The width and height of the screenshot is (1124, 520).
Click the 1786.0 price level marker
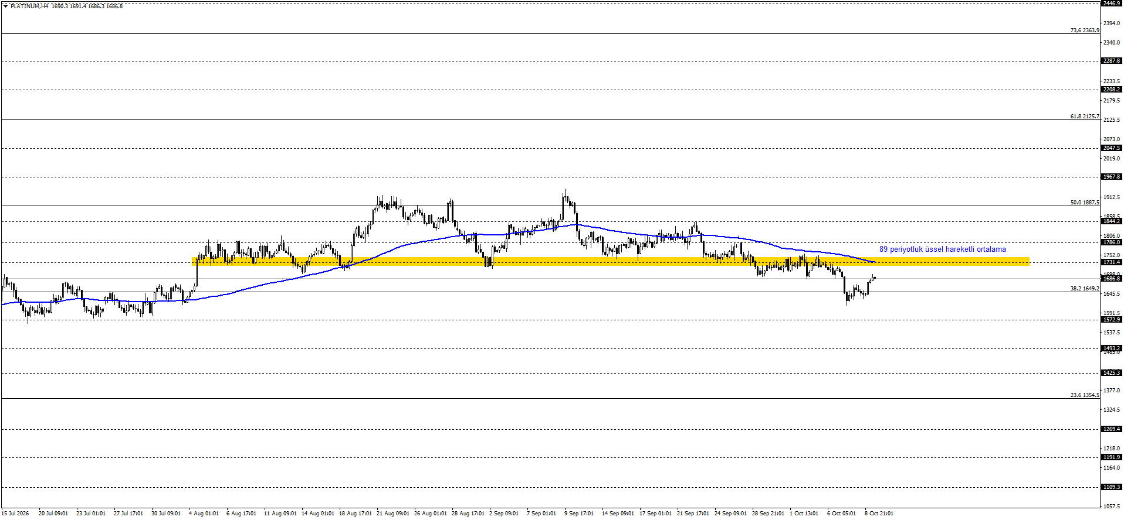point(1112,242)
